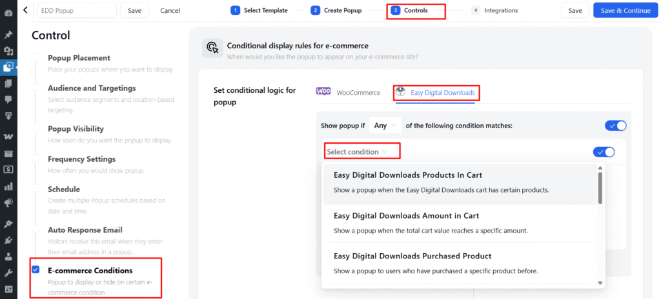Open the Posts pin icon in sidebar
661x299 pixels.
(x=8, y=35)
